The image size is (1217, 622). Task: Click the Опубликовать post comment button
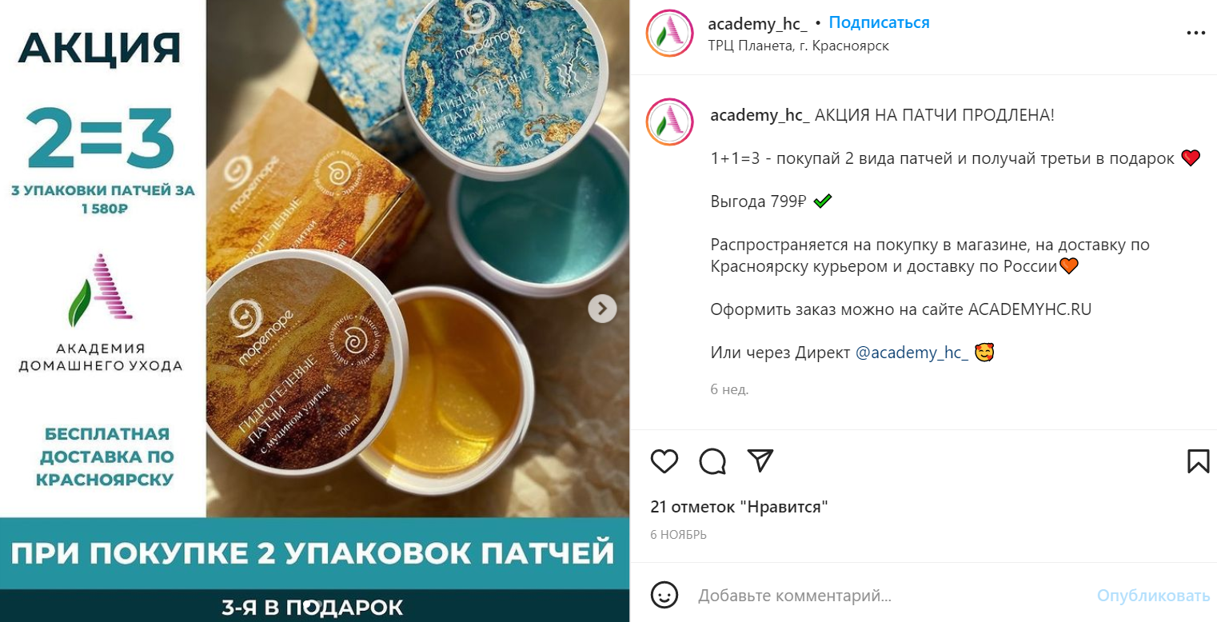[x=1153, y=596]
